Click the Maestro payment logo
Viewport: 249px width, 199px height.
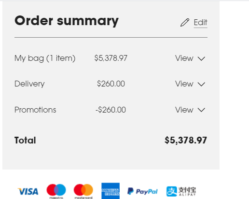(56, 191)
